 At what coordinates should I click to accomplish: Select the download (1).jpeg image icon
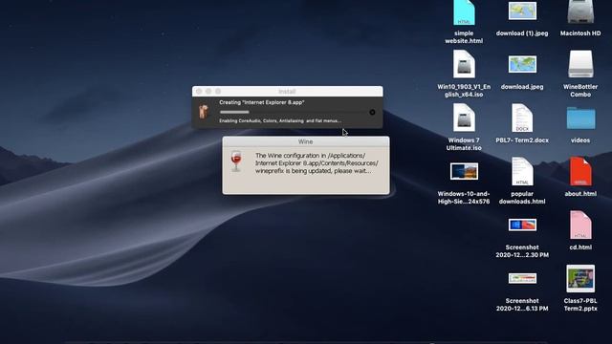click(x=522, y=11)
